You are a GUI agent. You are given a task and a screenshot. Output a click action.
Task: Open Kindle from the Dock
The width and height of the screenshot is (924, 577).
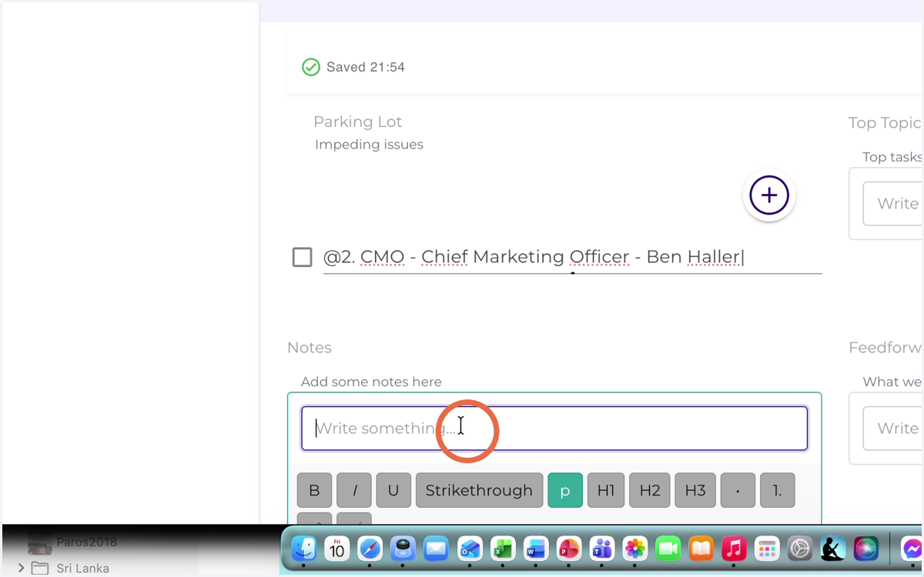pyautogui.click(x=833, y=549)
